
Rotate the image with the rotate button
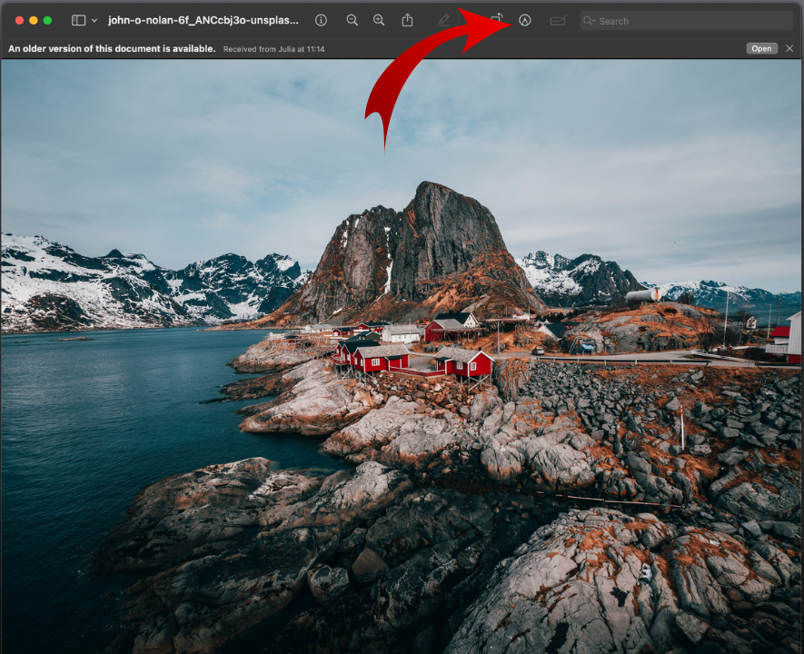(x=496, y=19)
